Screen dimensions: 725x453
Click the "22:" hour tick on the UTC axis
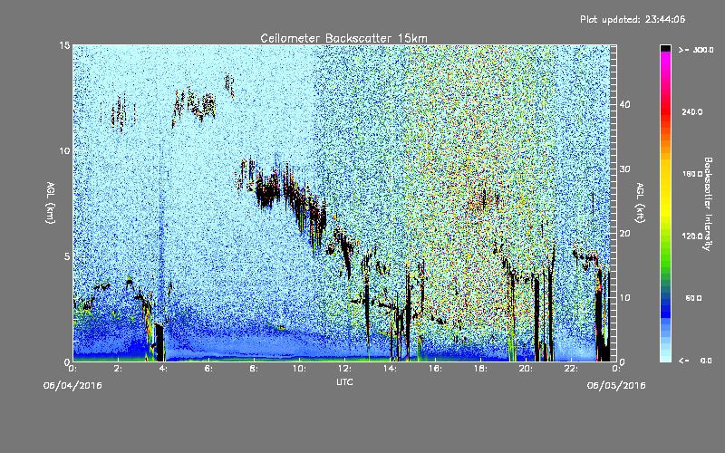pos(571,369)
